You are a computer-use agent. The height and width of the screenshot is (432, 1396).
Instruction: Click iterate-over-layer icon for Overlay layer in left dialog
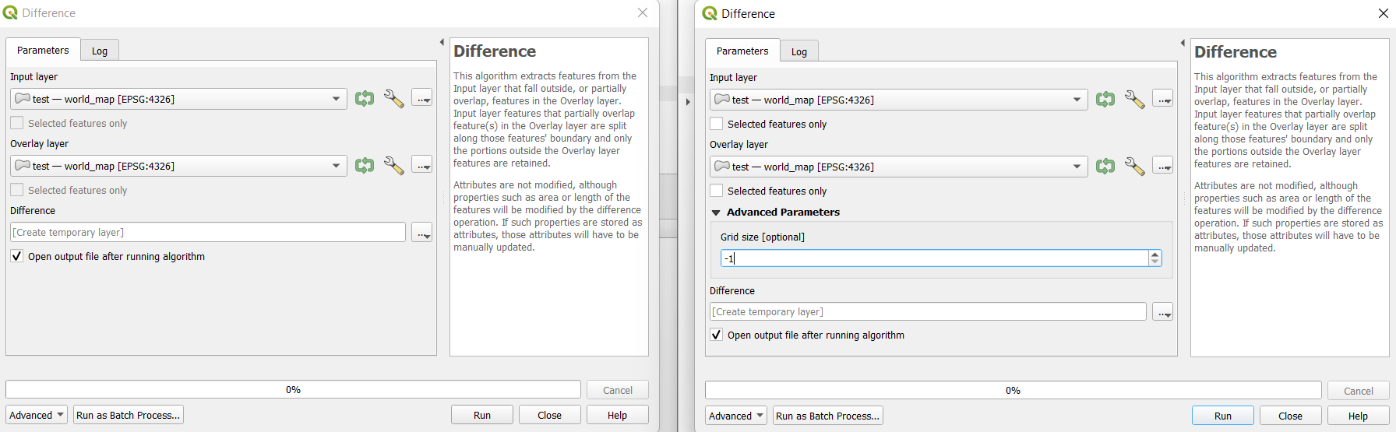[364, 166]
